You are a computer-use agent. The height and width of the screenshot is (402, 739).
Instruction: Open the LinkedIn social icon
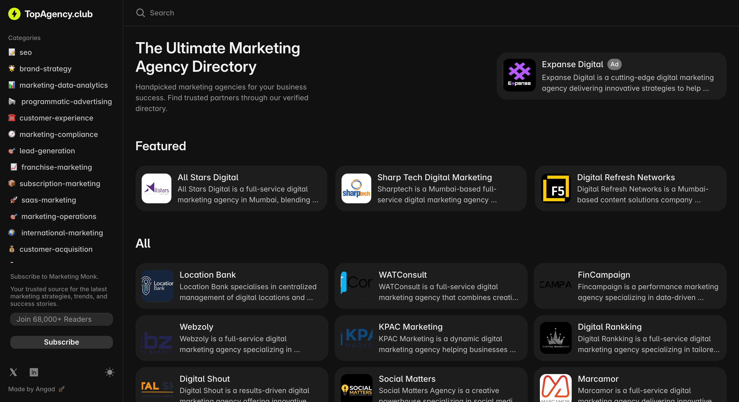pos(34,372)
